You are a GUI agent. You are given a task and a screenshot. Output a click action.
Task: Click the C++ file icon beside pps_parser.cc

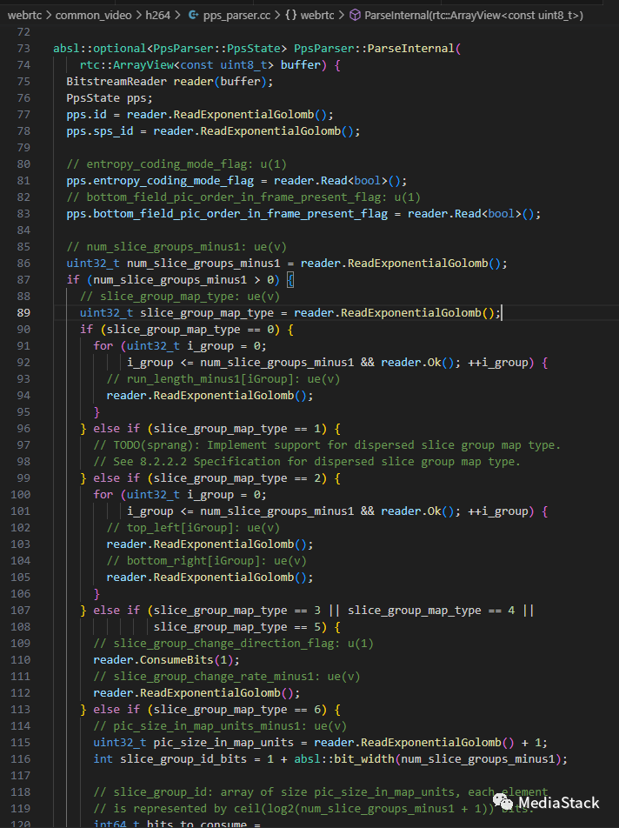tap(193, 16)
